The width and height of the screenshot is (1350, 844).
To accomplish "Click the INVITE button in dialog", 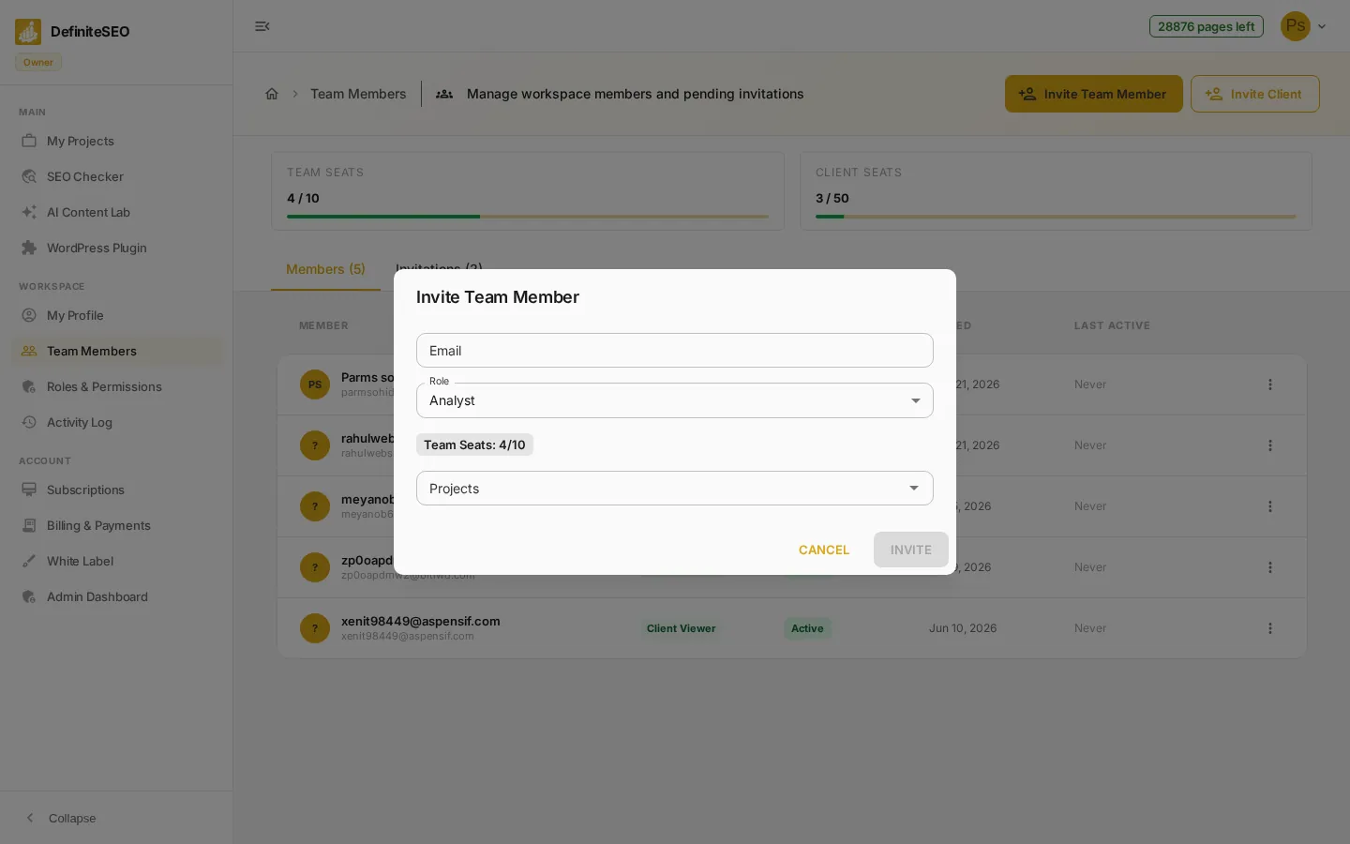I will (911, 550).
